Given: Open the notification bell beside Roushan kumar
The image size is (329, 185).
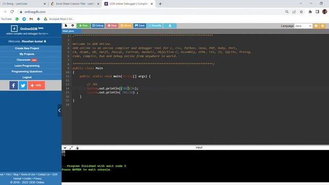Looking at the screenshot, I should coord(45,41).
